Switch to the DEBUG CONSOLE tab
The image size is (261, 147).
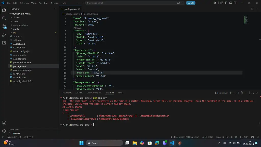(x=94, y=93)
